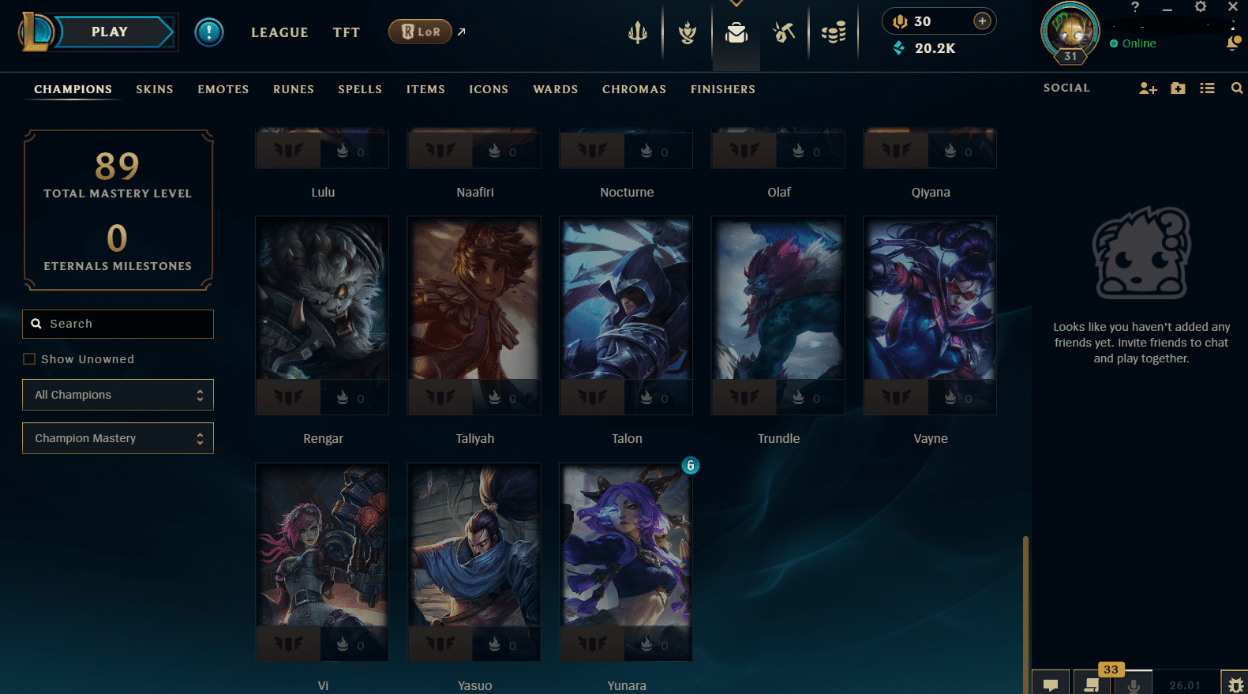1248x694 pixels.
Task: Click the plus button to purchase RP
Action: click(x=982, y=21)
